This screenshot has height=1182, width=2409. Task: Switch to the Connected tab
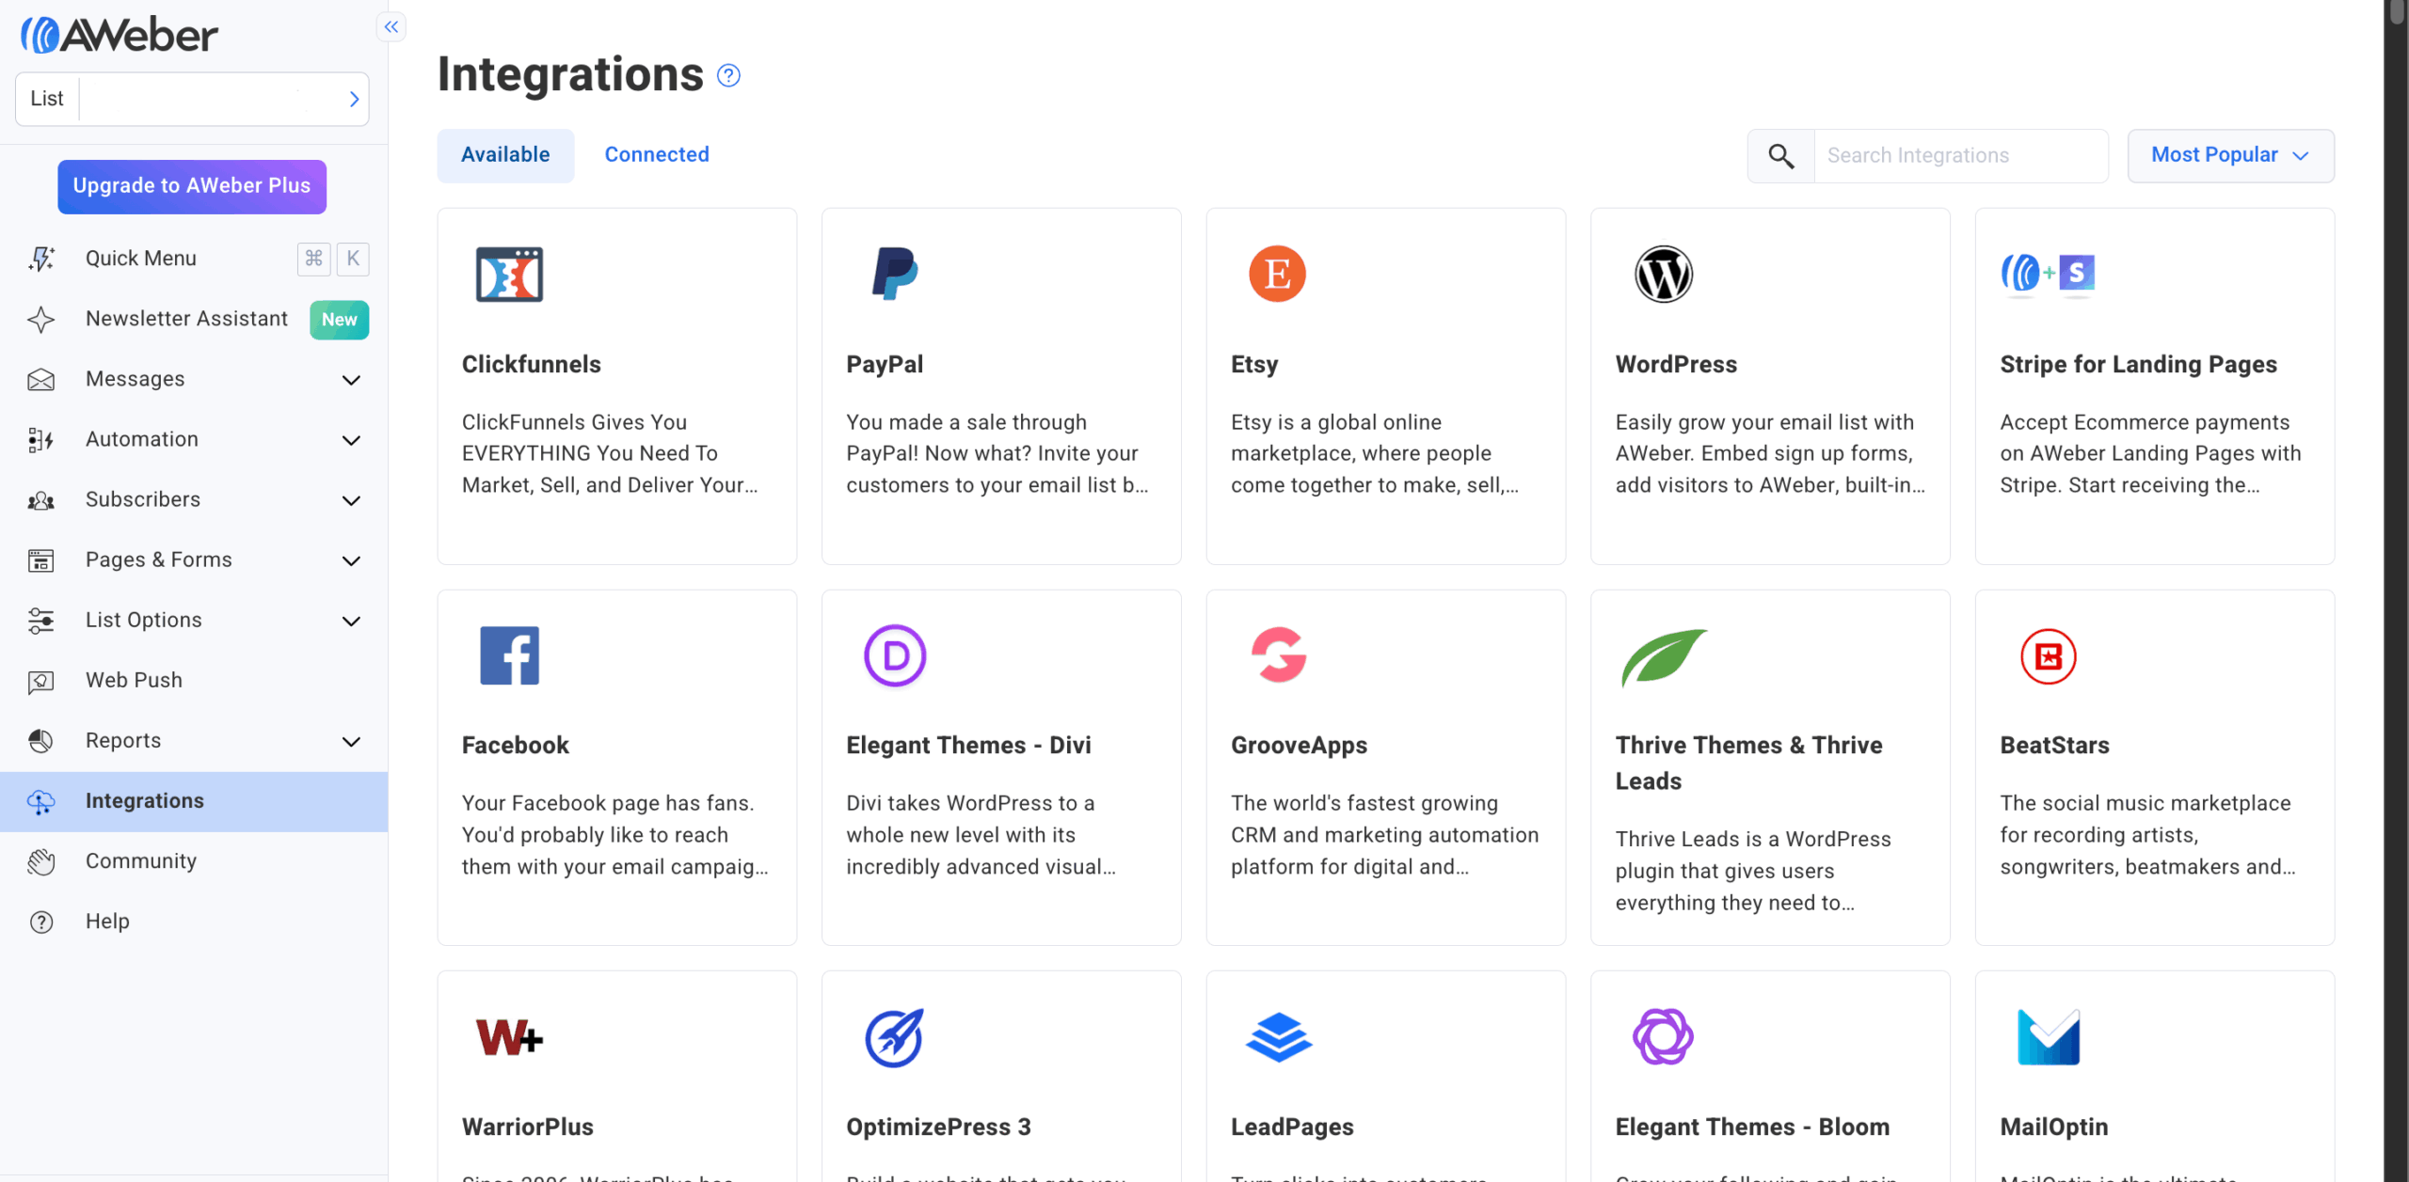(x=656, y=154)
